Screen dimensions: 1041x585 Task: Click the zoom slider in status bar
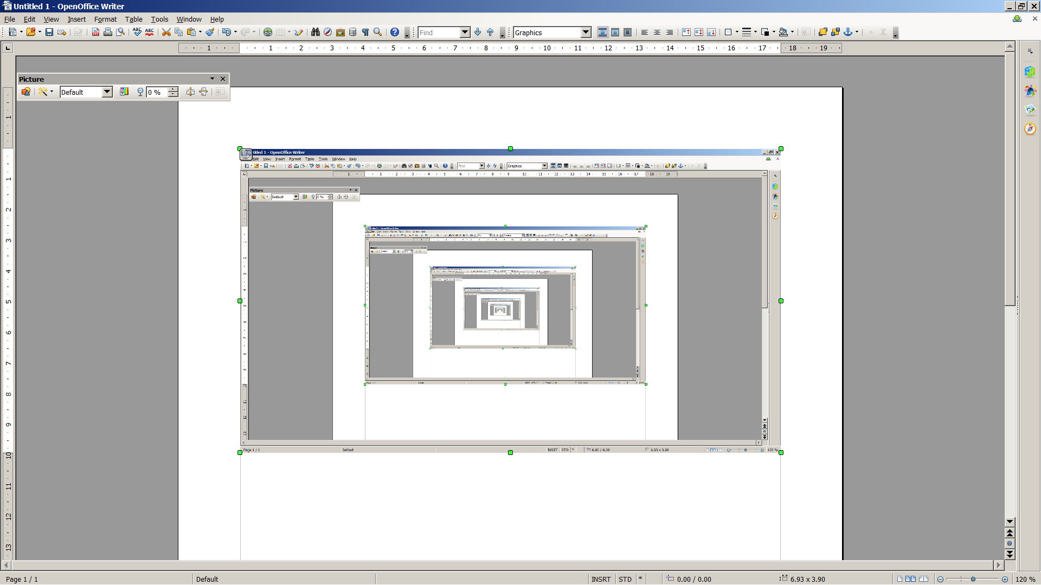pos(973,579)
